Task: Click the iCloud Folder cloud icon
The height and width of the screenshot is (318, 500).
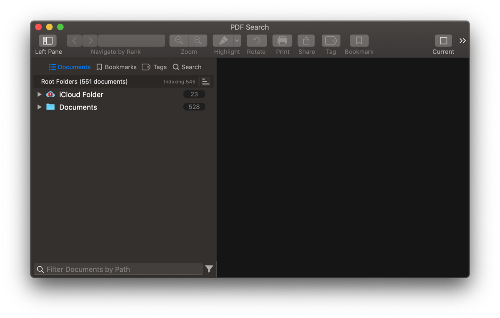Action: pos(50,95)
